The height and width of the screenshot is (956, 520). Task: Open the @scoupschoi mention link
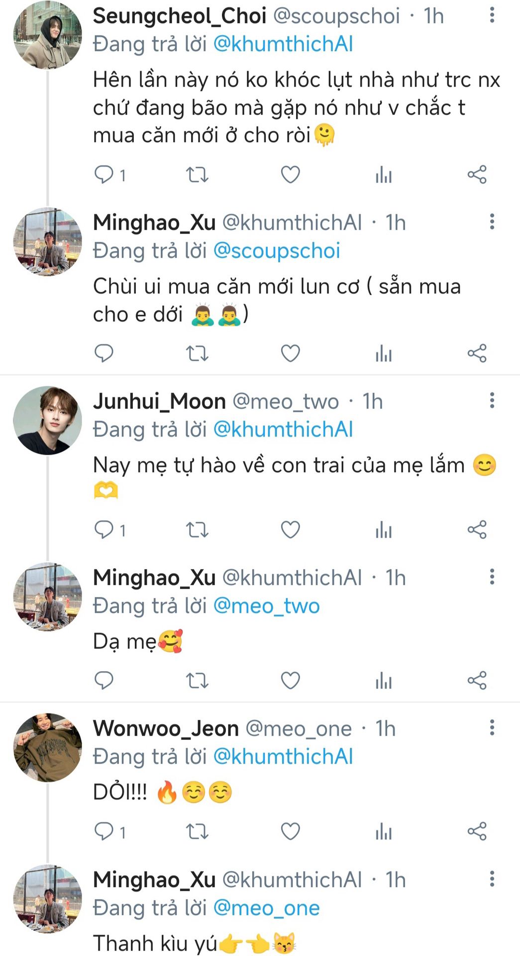[277, 251]
